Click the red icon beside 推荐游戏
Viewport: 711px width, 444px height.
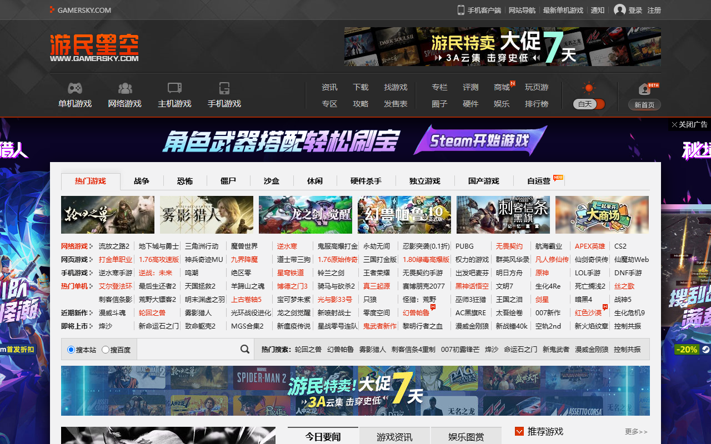click(x=519, y=431)
